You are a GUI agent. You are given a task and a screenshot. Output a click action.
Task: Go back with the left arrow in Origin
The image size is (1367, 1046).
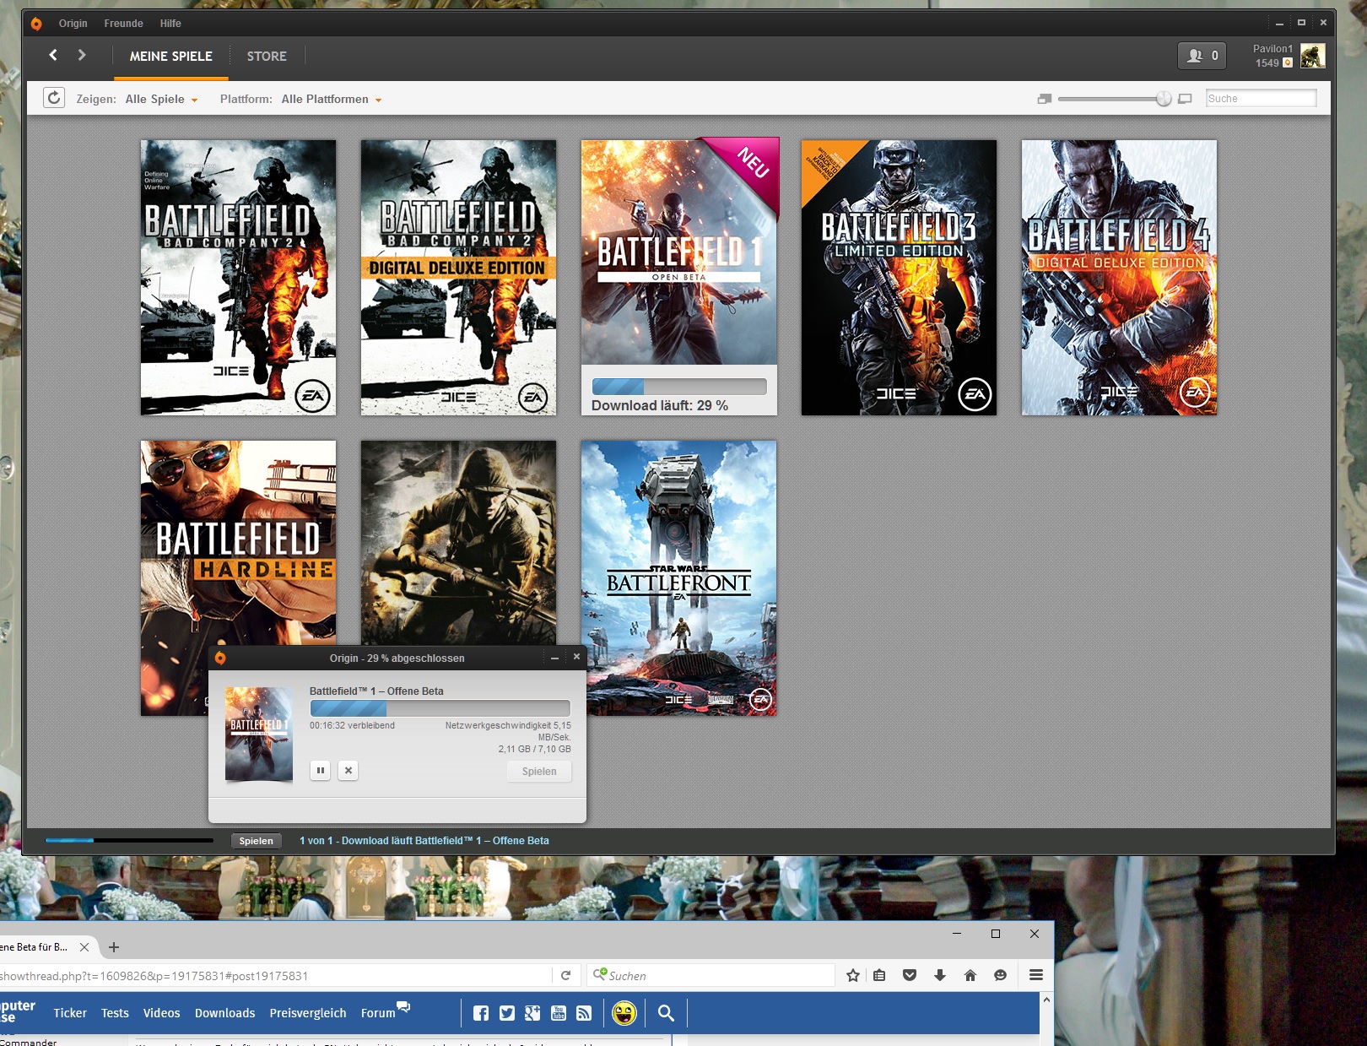(x=53, y=55)
